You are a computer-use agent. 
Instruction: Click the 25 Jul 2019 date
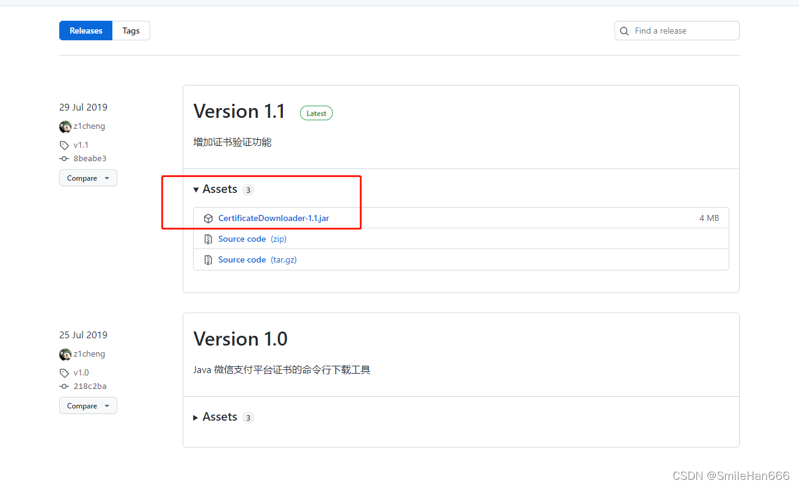[x=83, y=335]
